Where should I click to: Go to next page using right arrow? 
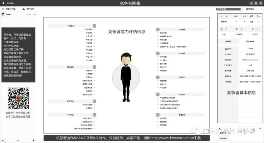[x=34, y=141]
